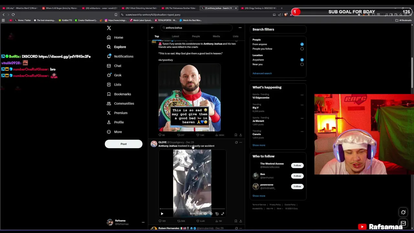414x233 pixels.
Task: Bookmark this page in address bar
Action: (116, 15)
